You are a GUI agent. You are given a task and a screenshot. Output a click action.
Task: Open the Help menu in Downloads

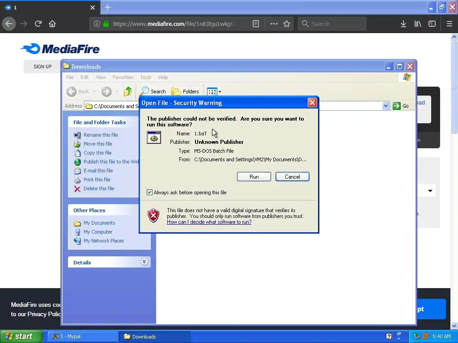(163, 77)
